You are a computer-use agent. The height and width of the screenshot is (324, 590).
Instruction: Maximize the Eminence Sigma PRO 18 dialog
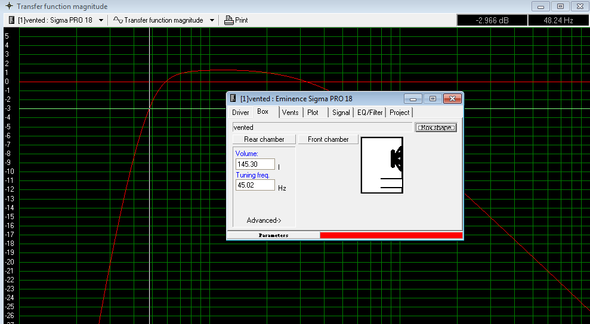[433, 98]
